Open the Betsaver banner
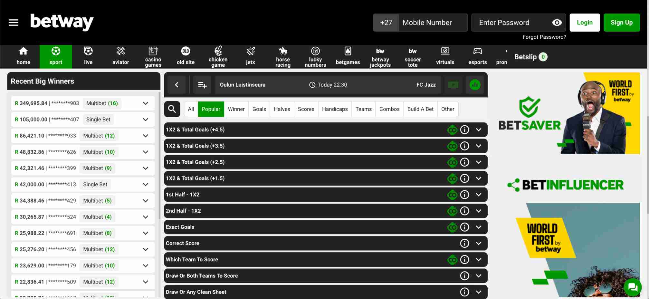The height and width of the screenshot is (299, 649). [569, 113]
